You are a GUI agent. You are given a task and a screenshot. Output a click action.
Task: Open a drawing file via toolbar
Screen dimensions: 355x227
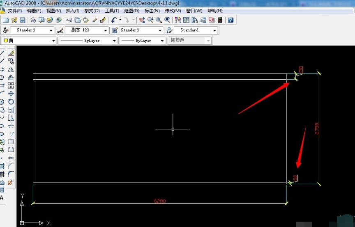(14, 20)
